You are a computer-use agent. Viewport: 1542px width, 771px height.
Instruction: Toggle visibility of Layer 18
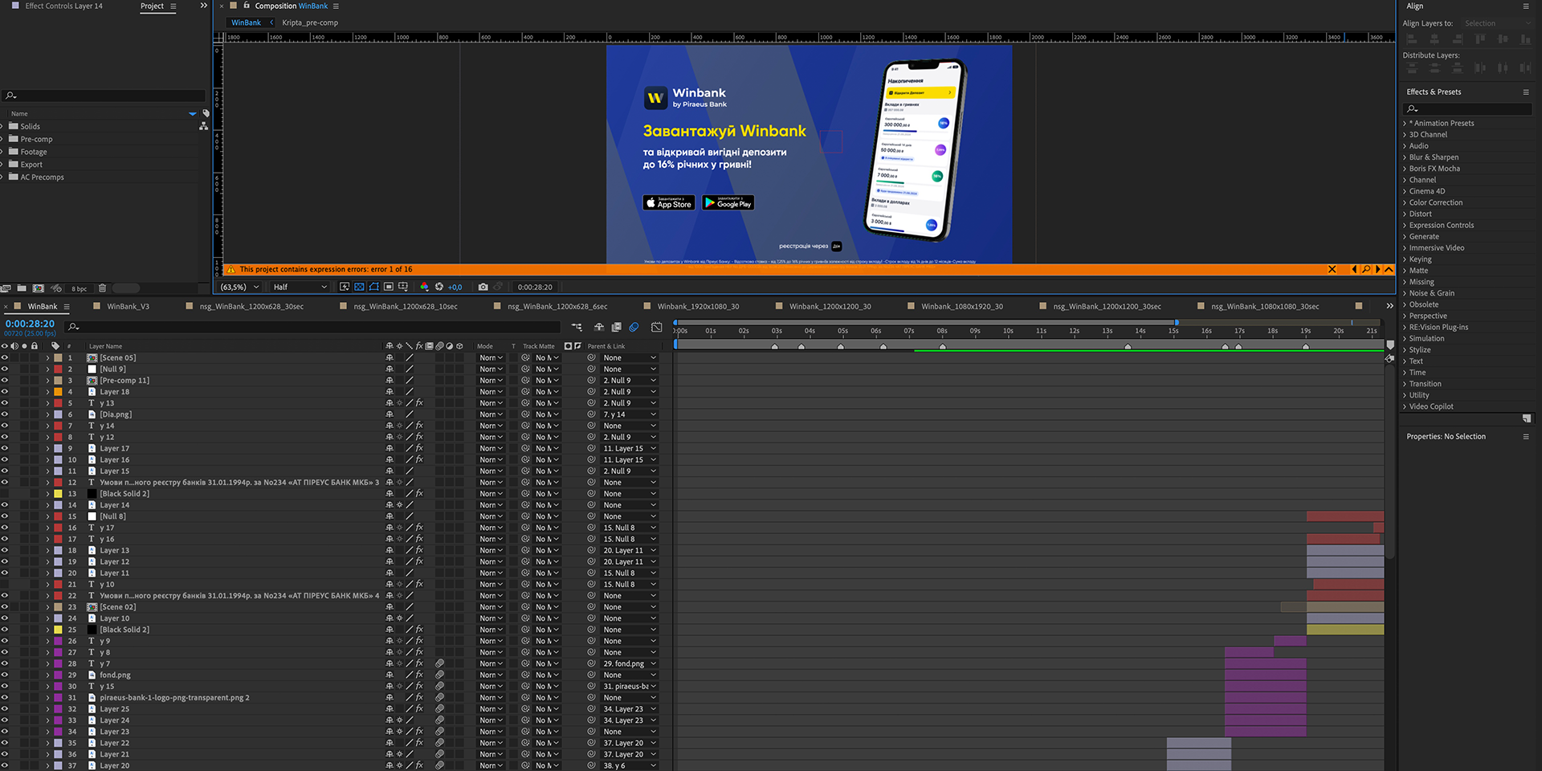(x=5, y=392)
